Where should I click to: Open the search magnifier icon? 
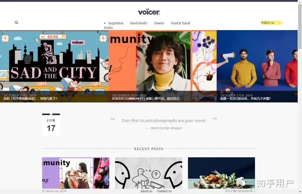[16, 23]
